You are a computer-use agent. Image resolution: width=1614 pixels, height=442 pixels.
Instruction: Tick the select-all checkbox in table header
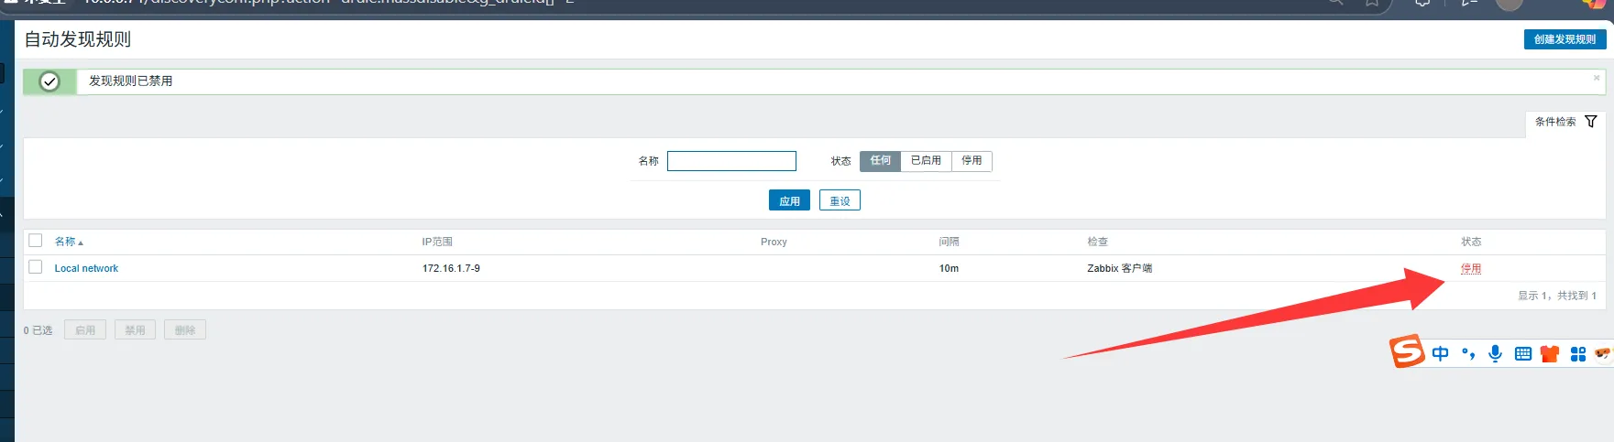tap(36, 241)
